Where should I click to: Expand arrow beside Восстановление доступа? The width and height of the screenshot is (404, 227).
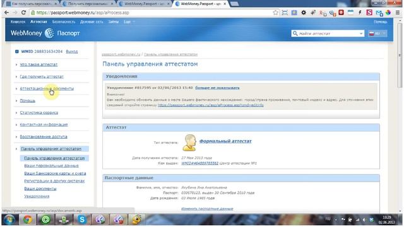(16, 137)
